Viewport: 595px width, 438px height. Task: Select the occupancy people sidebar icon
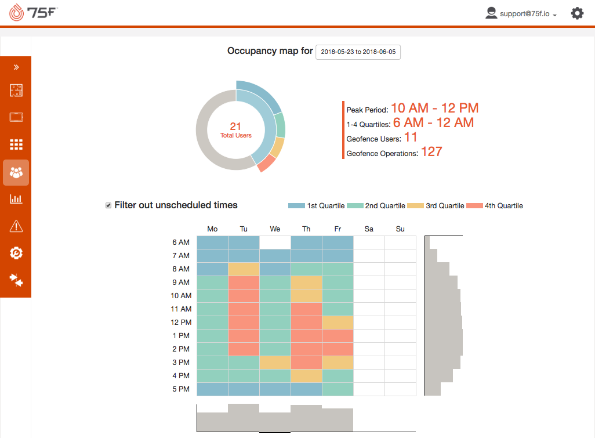click(16, 173)
